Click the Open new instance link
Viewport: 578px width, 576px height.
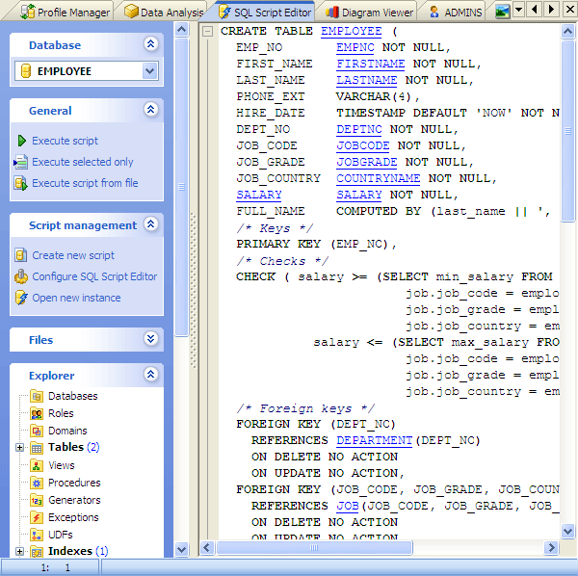click(76, 298)
